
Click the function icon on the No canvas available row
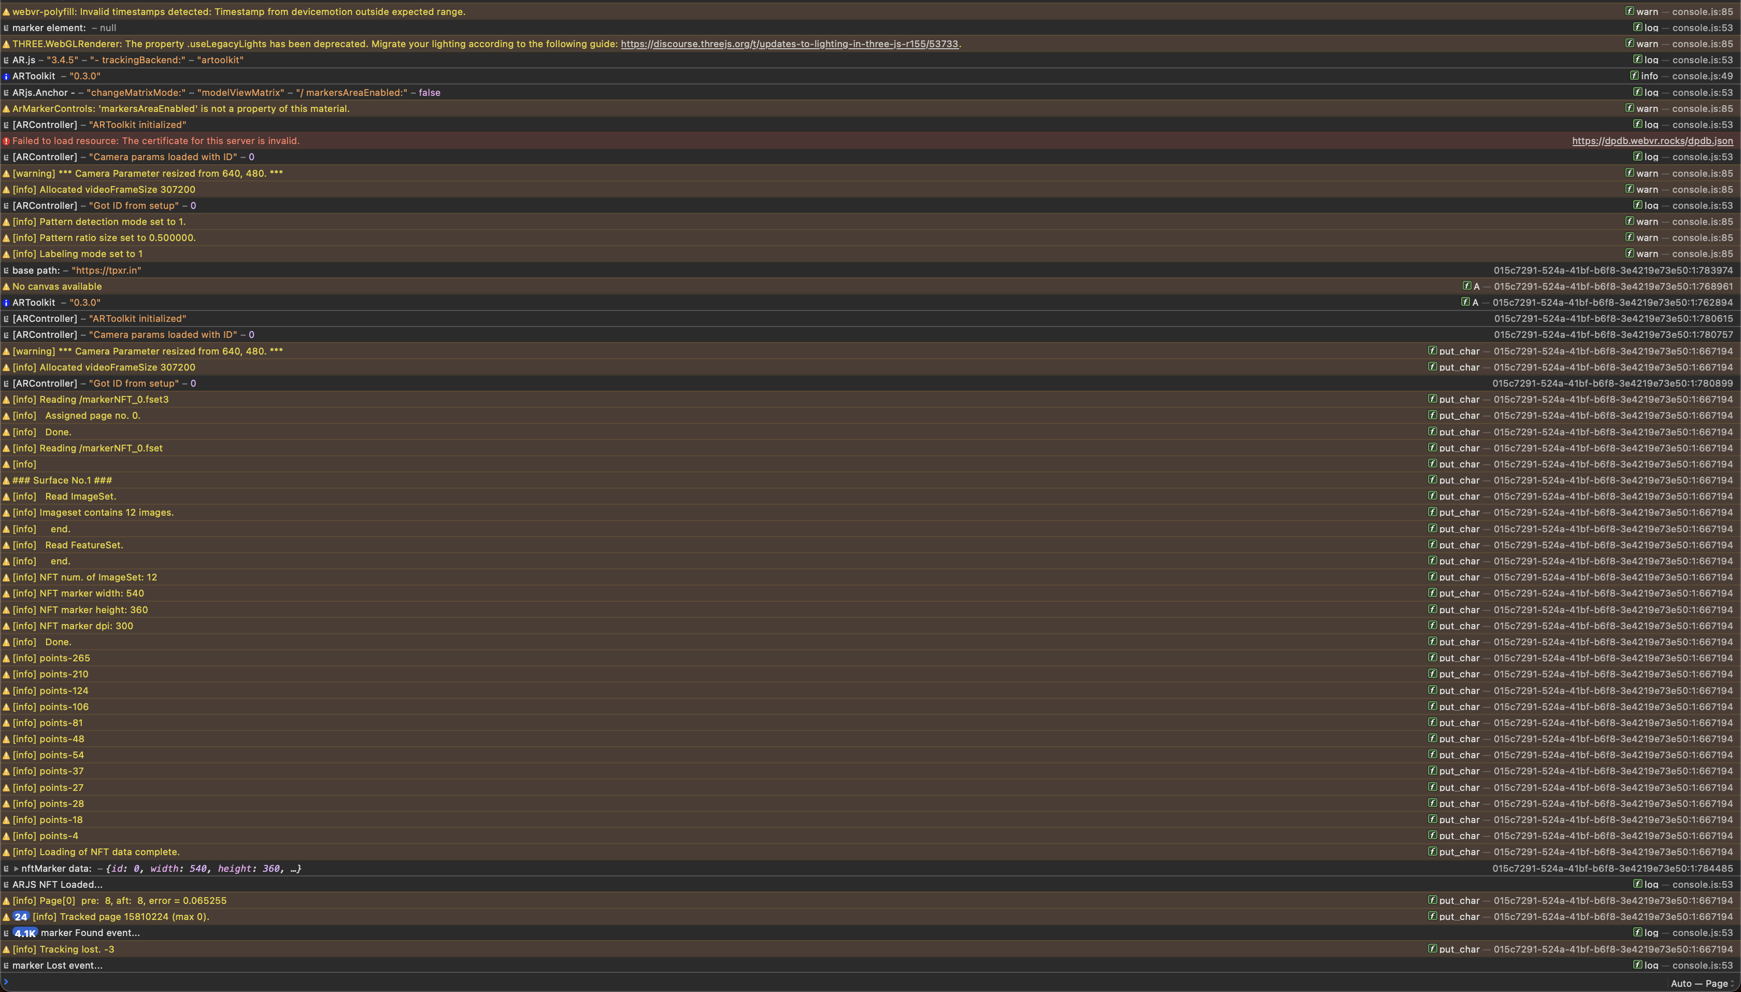1466,286
